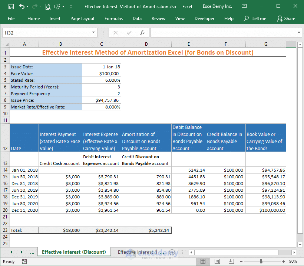
Task: Select cell C8 with Issue Price $94,757.86
Action: click(x=101, y=100)
